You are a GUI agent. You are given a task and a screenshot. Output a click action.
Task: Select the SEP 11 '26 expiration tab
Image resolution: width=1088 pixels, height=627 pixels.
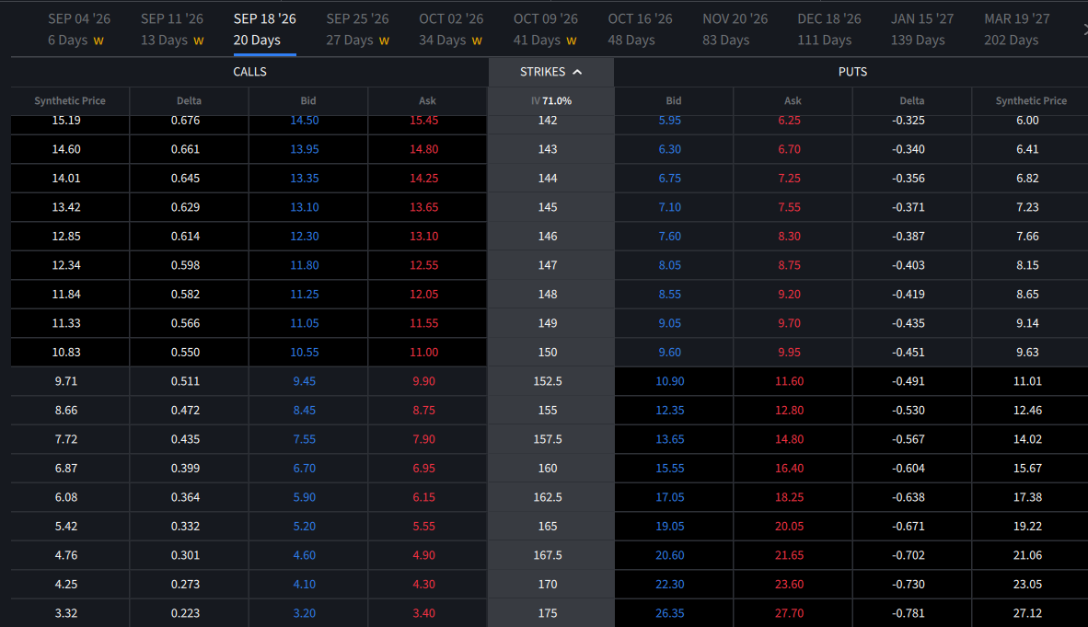click(x=172, y=29)
